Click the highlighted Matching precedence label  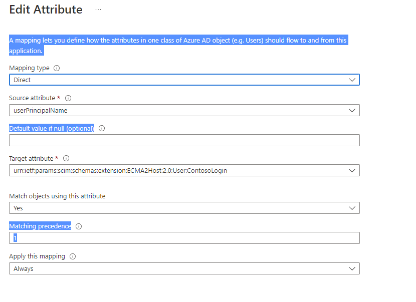pyautogui.click(x=40, y=226)
